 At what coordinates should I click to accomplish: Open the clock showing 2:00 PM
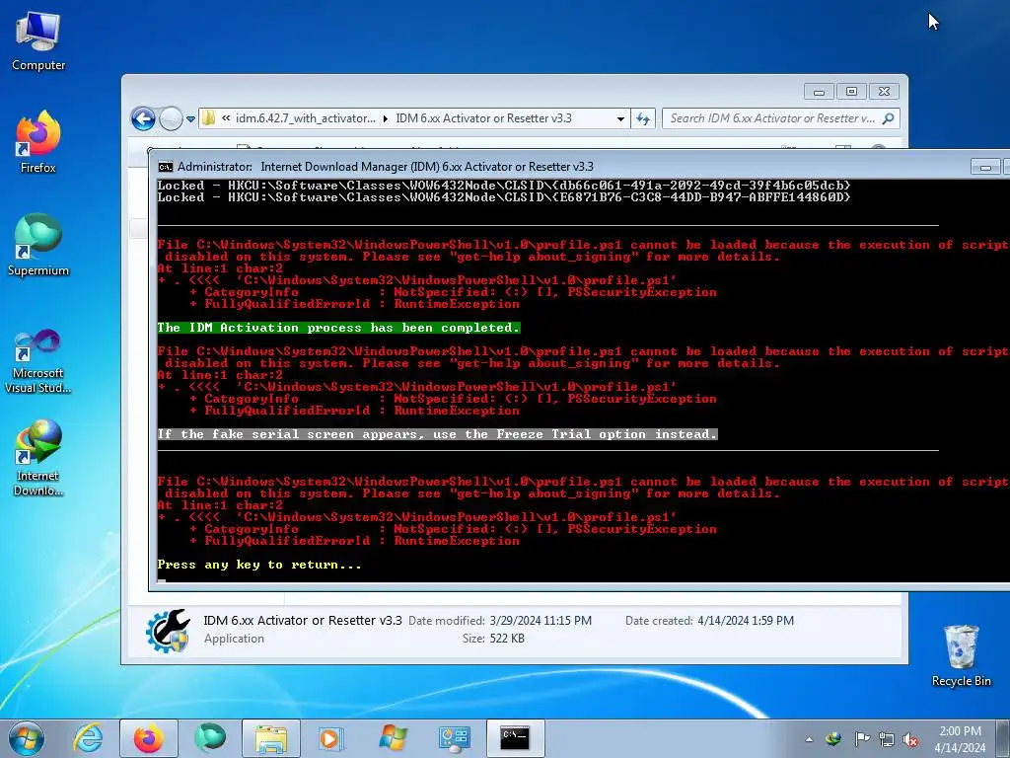tap(960, 739)
